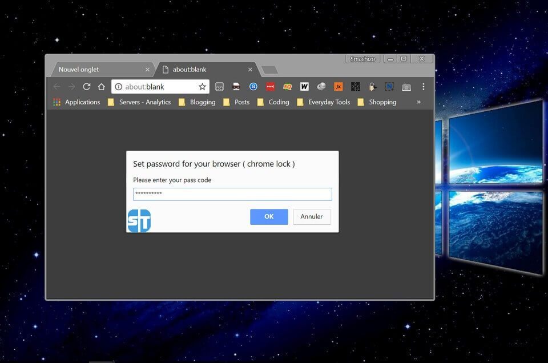Open the orange Jx extension icon
This screenshot has width=548, height=363.
(x=339, y=87)
